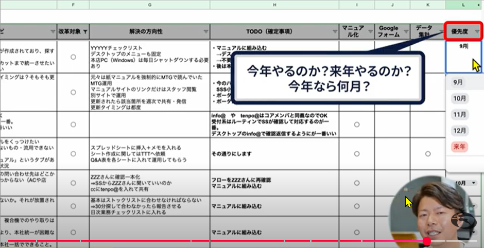This screenshot has height=248, width=484.
Task: Open the マニュアル化 column filter icon
Action: coord(369,31)
